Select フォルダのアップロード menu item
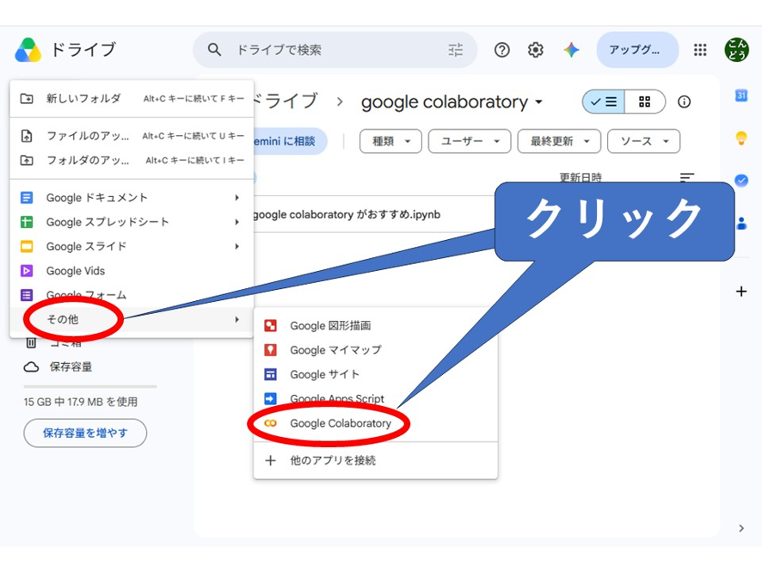 [x=132, y=160]
